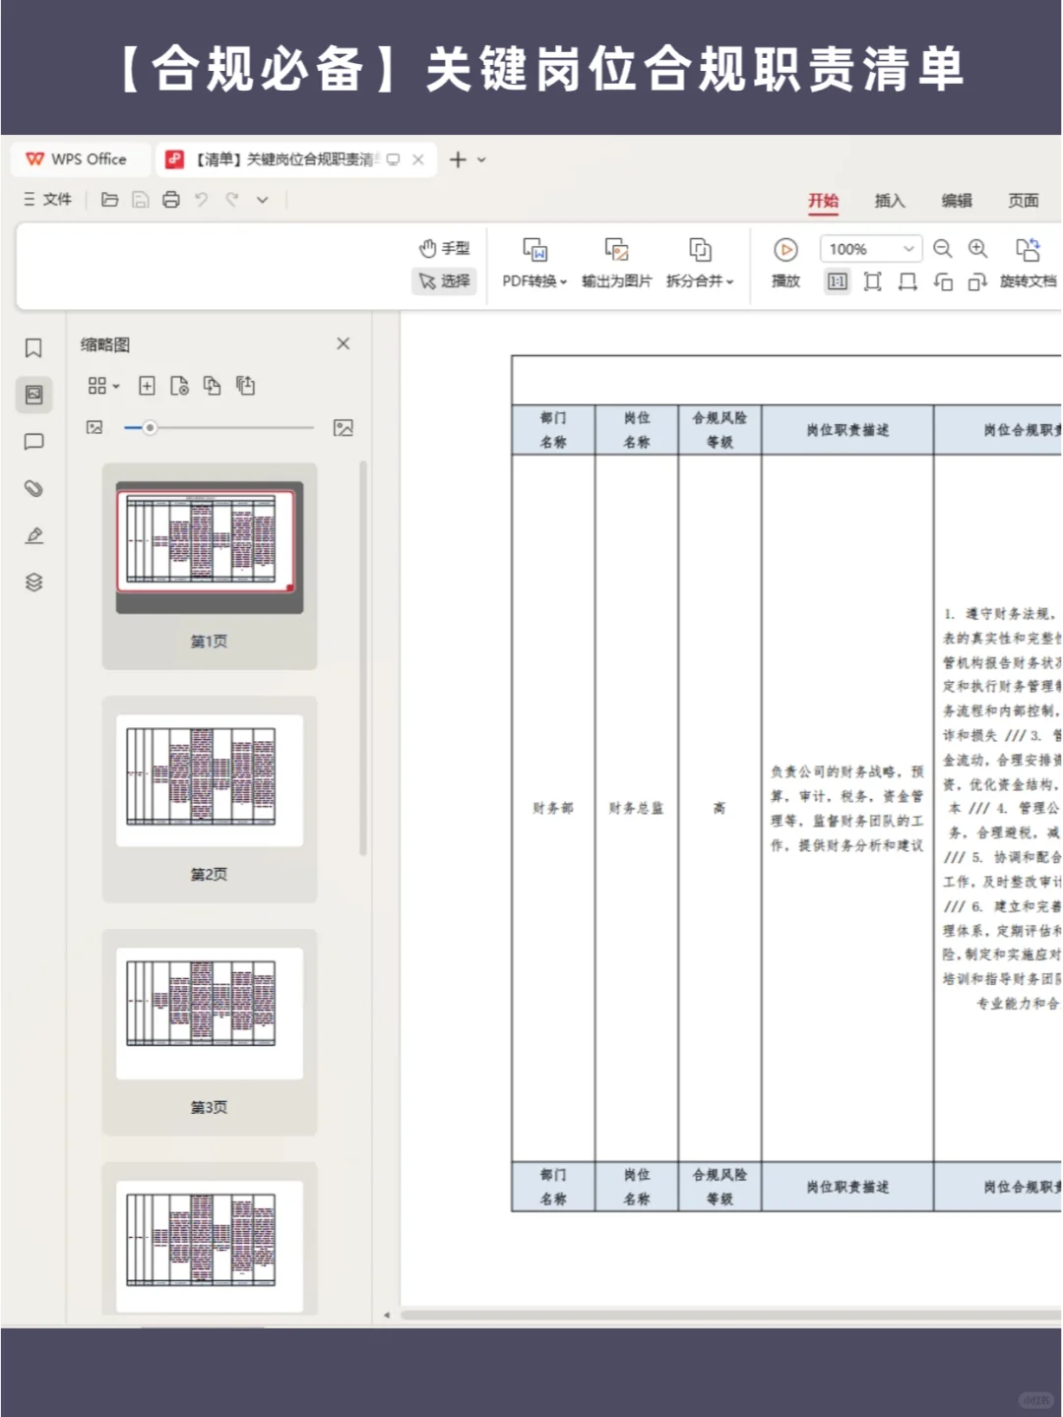Viewport: 1063px width, 1417px height.
Task: Open the signature pen sidebar icon
Action: click(x=33, y=535)
